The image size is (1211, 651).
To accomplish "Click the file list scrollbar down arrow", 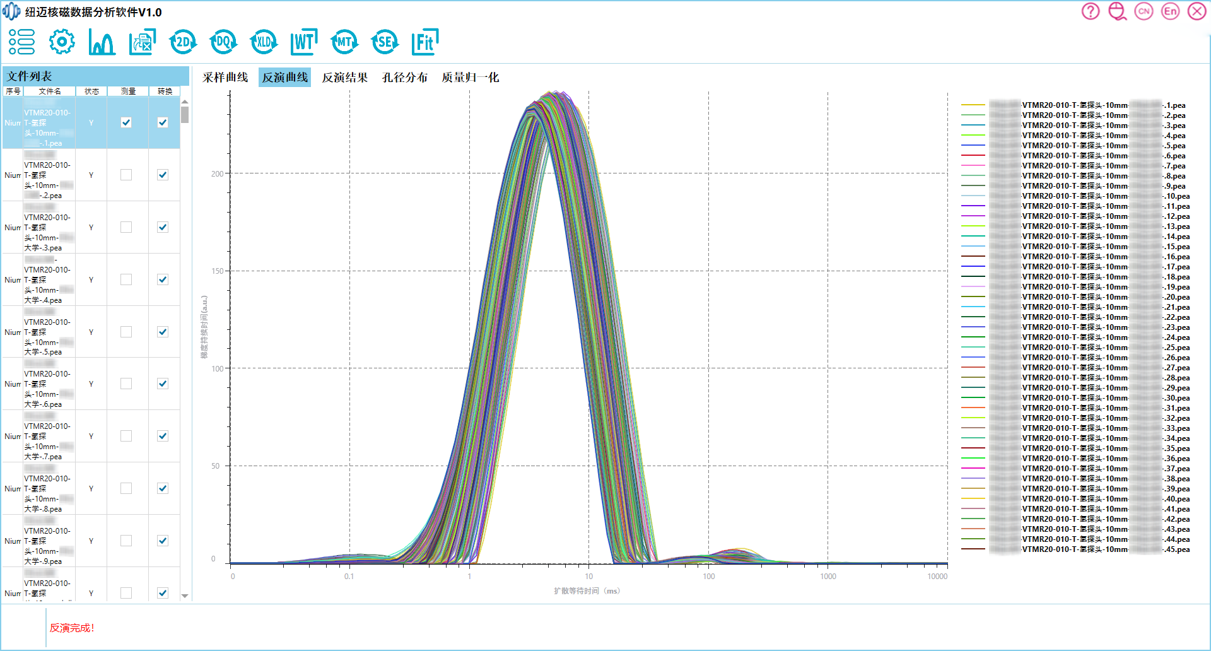I will point(185,595).
